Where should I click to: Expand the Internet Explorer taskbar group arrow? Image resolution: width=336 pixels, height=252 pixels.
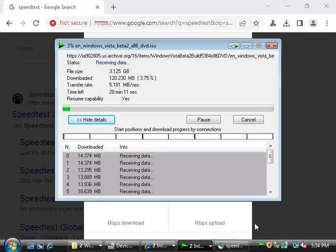(x=173, y=246)
